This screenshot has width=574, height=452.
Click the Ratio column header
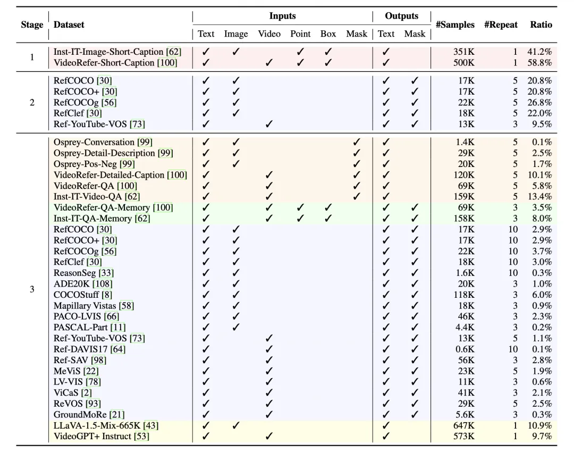(541, 24)
